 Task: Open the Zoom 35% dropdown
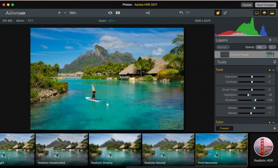tap(112, 21)
